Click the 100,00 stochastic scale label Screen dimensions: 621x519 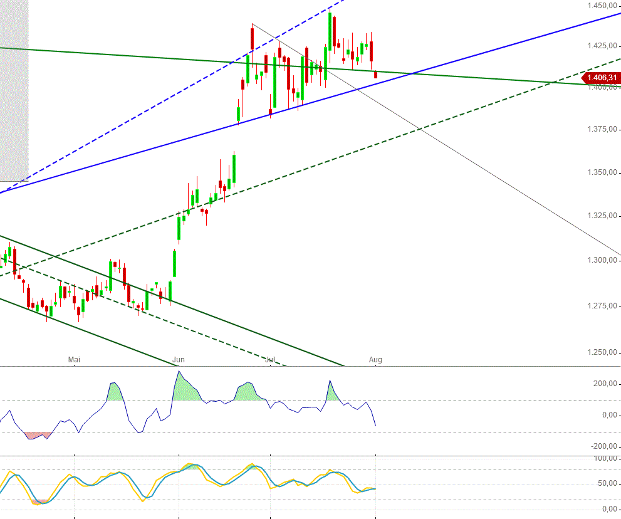(x=606, y=458)
